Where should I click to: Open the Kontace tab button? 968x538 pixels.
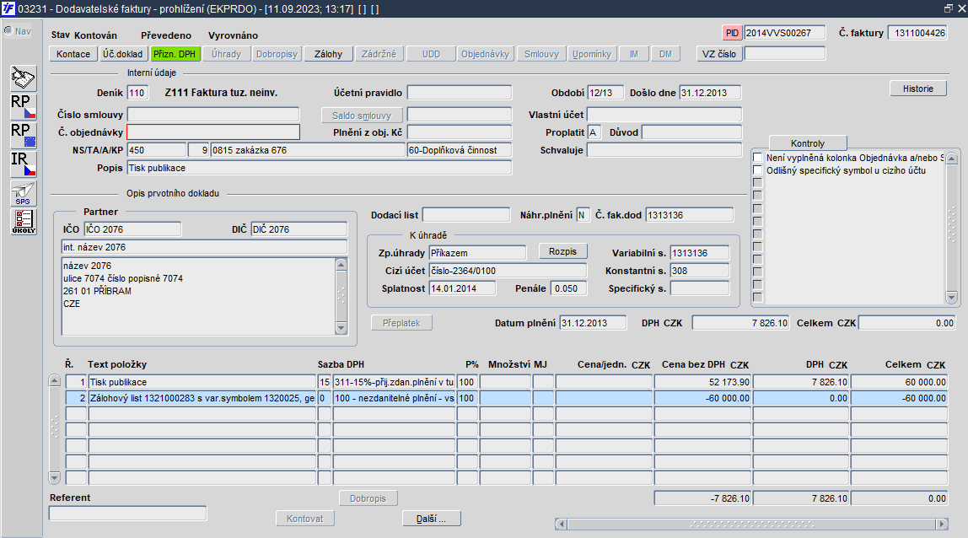73,54
